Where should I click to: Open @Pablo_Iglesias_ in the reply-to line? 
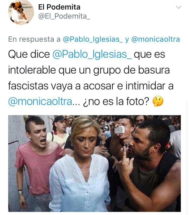pos(93,39)
